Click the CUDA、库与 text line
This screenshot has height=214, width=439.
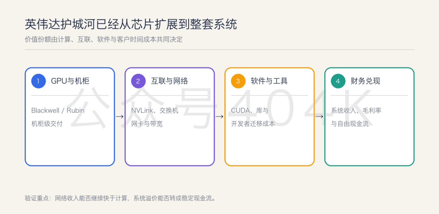pos(250,110)
